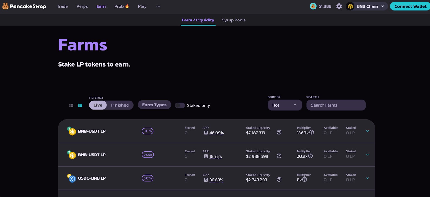The width and height of the screenshot is (430, 197).
Task: Click the $1.888 CAKE price link
Action: 325,6
